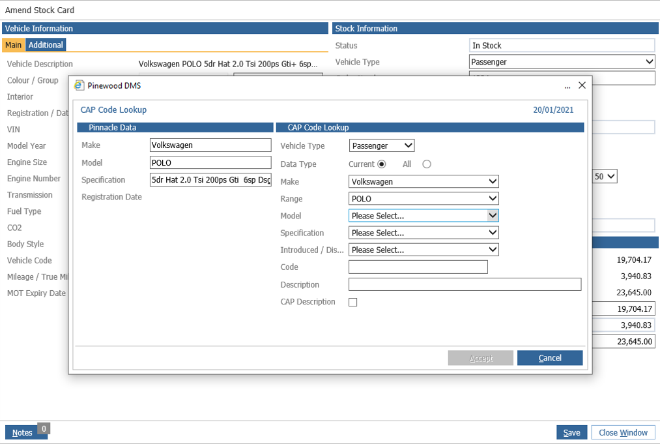Expand the Range dropdown showing POLO
Screen dimensions: 660x446
click(424, 199)
